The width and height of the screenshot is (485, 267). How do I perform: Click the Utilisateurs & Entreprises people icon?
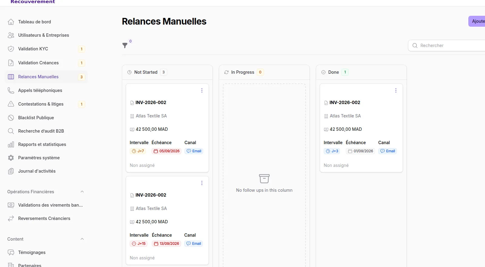click(11, 35)
